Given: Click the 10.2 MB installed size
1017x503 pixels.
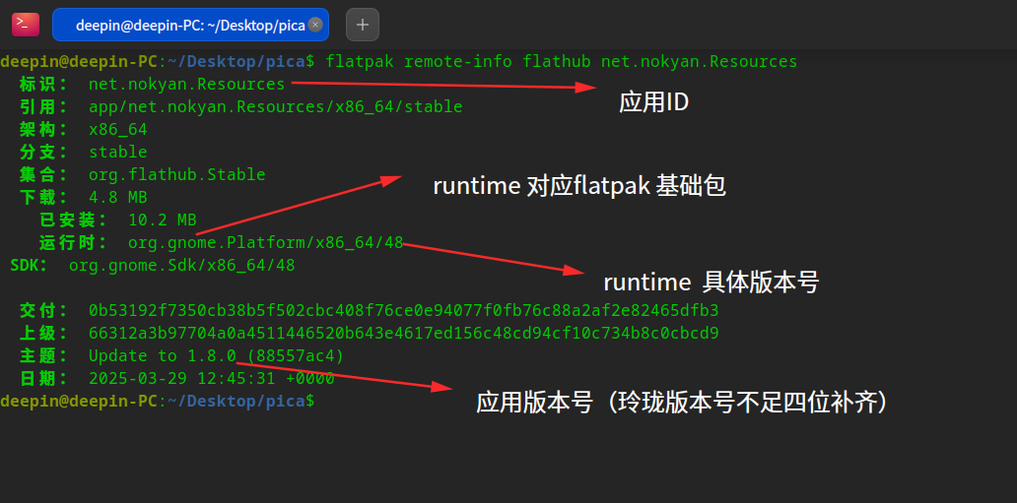Looking at the screenshot, I should (x=162, y=220).
